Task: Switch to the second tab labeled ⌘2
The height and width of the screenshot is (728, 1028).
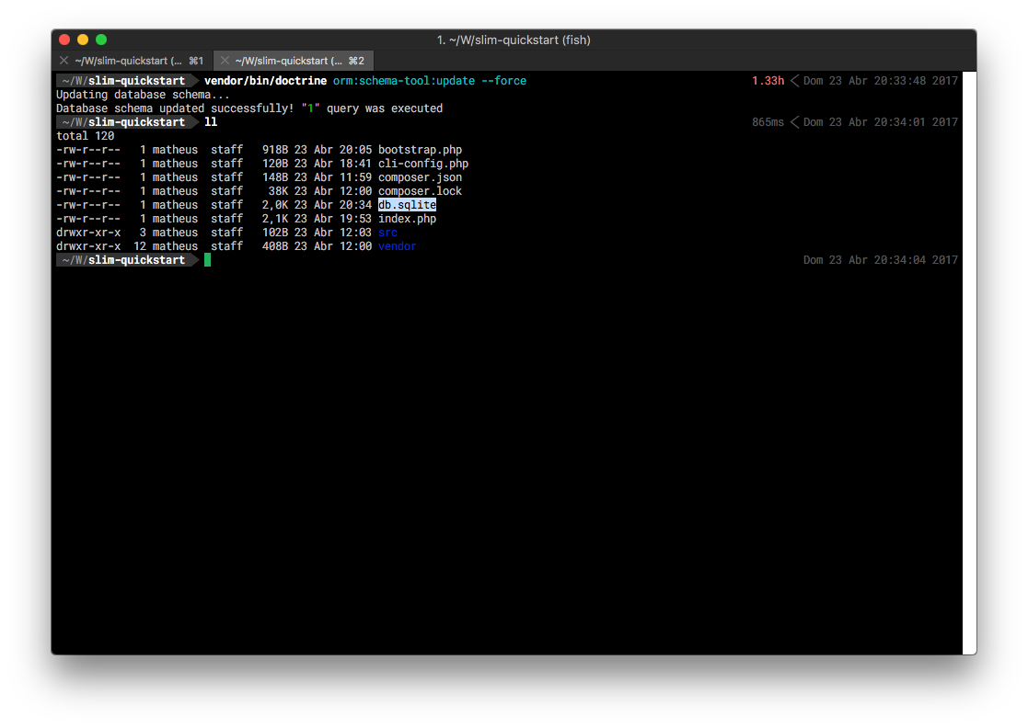Action: click(293, 60)
